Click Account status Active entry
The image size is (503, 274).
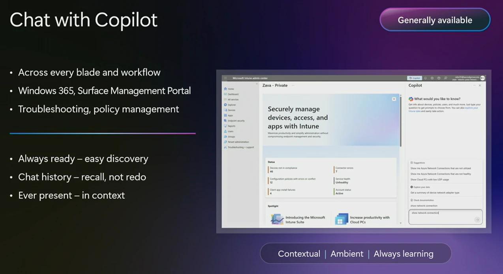[342, 192]
